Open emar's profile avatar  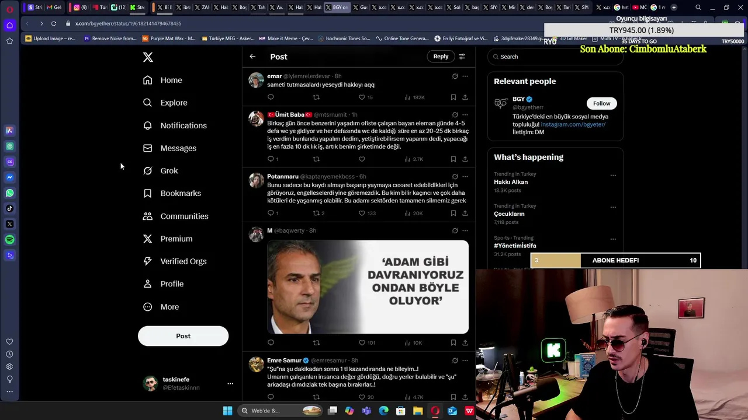click(256, 80)
